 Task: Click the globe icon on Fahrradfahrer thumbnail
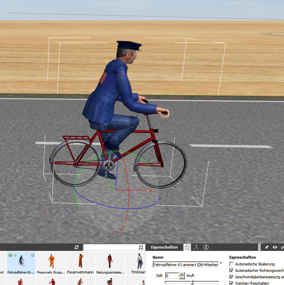pos(10,255)
